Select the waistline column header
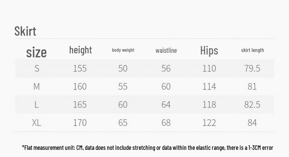Viewport: 289px width, 157px height. point(166,50)
